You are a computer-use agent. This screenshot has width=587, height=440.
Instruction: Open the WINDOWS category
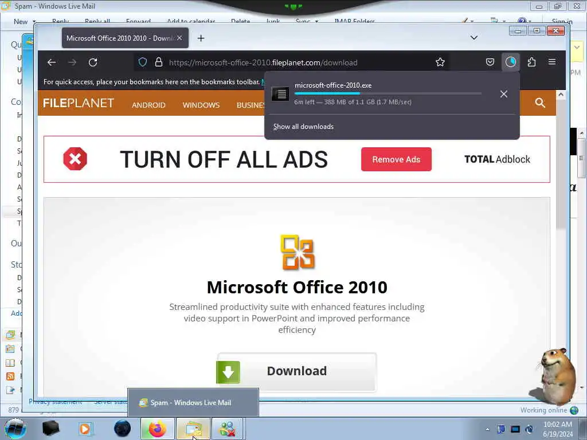tap(201, 105)
